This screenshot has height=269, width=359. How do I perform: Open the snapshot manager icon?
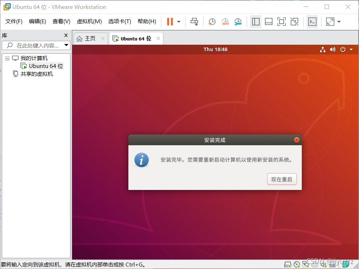(238, 22)
